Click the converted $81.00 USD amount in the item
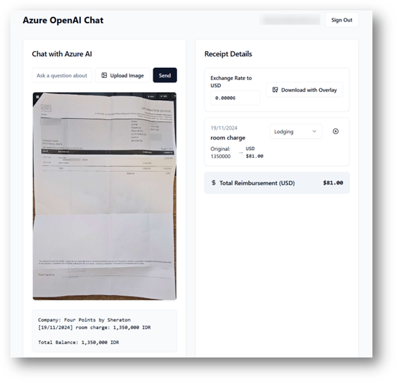This screenshot has width=397, height=382. 255,156
